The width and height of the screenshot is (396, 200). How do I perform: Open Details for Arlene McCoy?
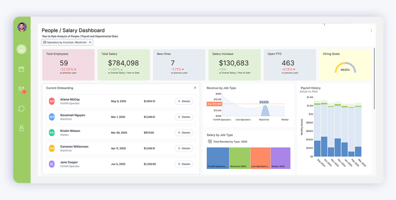(184, 101)
